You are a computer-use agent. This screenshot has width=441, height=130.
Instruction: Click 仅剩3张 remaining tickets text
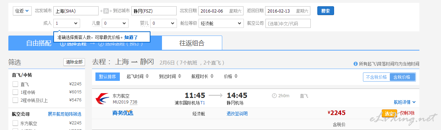pos(407,113)
